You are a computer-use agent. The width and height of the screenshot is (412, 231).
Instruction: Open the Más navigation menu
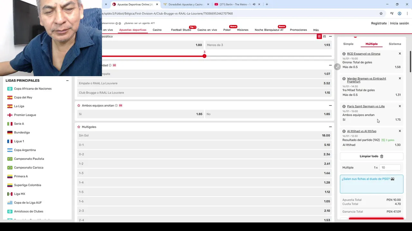(x=316, y=30)
